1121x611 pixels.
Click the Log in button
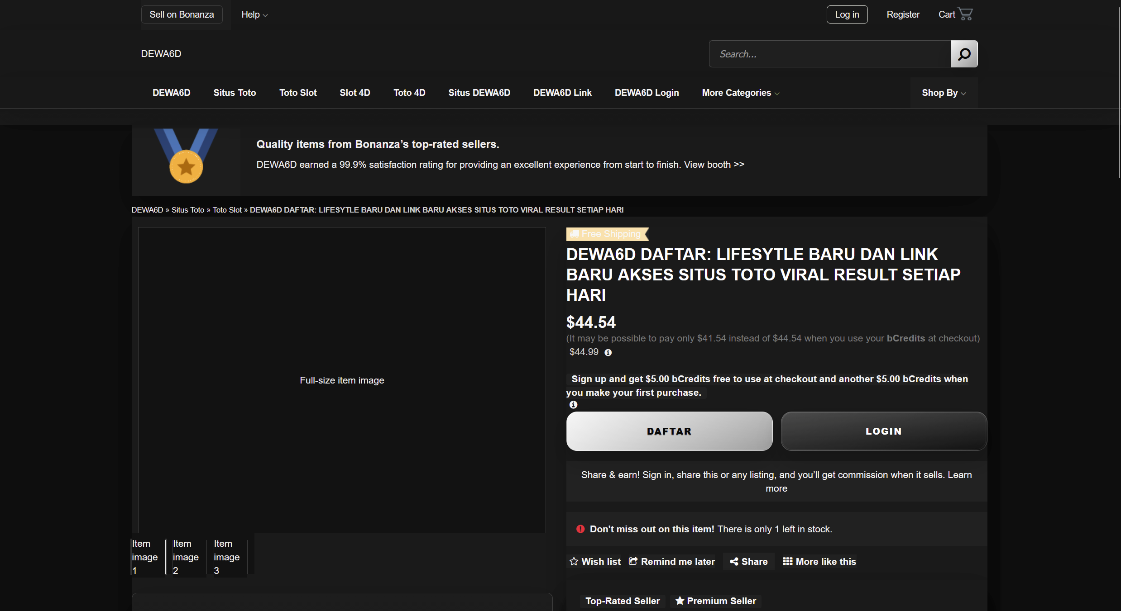(x=847, y=14)
